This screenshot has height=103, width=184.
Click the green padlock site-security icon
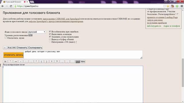[15, 6]
